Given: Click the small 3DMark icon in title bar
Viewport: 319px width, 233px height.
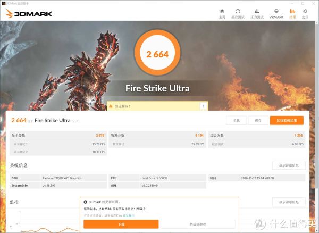Looking at the screenshot, I should coord(4,3).
